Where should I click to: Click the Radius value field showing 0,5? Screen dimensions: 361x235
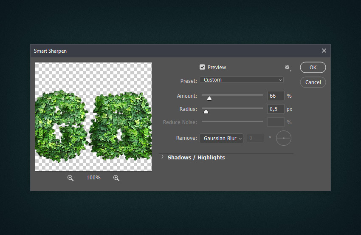[276, 109]
